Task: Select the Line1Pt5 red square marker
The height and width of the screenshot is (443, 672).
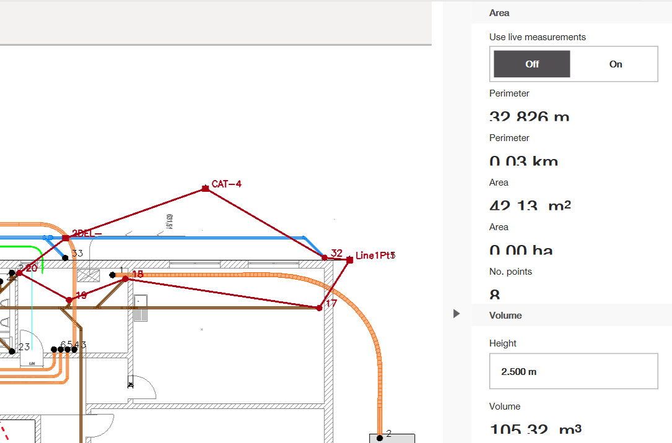Action: point(350,260)
